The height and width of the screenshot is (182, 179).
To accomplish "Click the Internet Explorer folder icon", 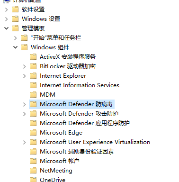I will click(33, 76).
